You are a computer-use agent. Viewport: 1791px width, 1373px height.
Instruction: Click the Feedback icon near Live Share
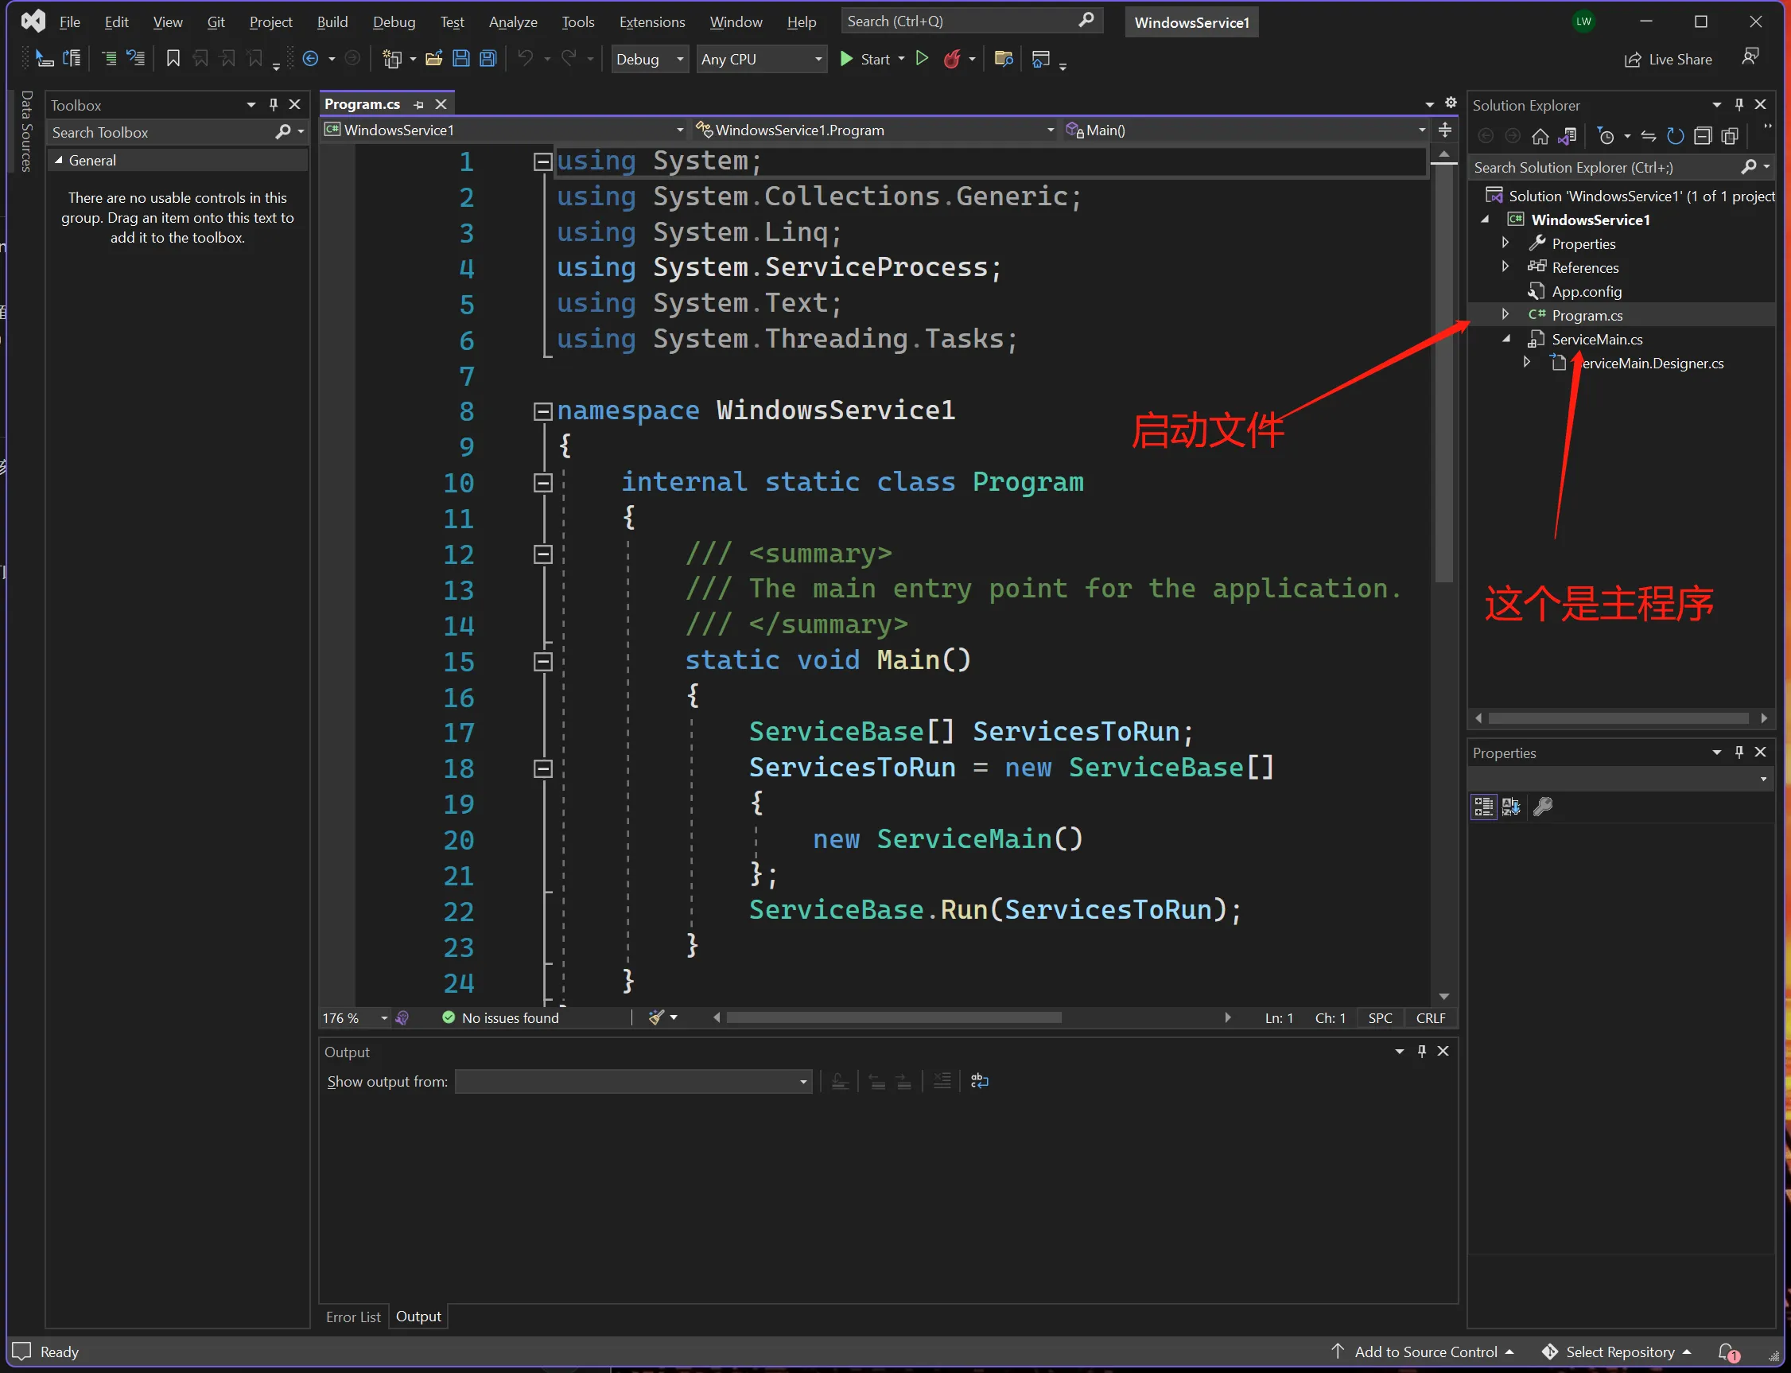point(1750,57)
